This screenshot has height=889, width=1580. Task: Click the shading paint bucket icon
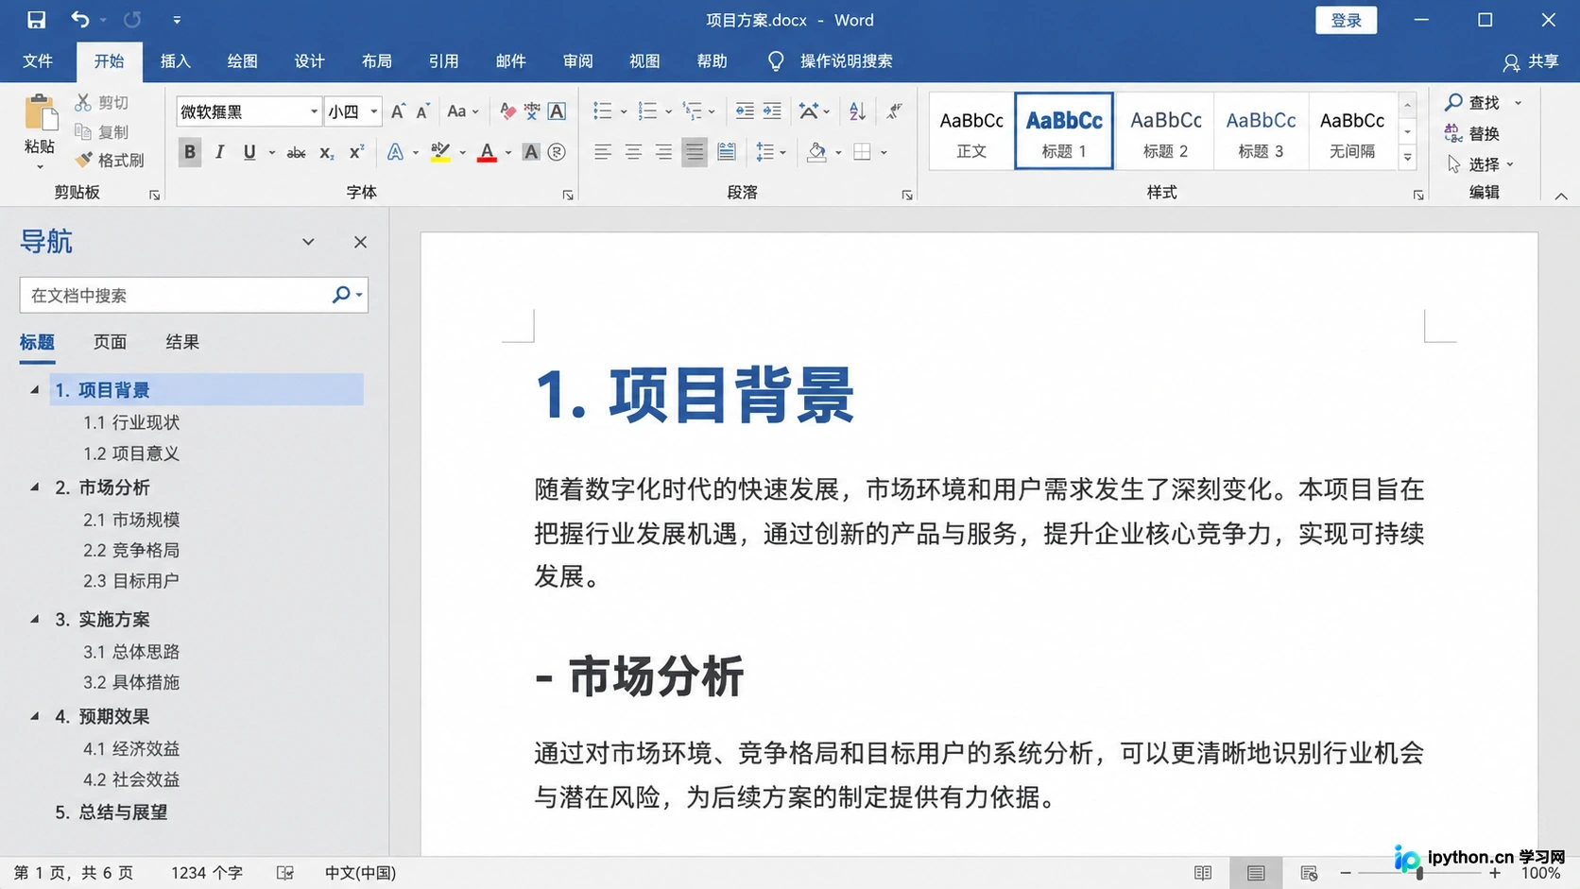click(x=816, y=152)
